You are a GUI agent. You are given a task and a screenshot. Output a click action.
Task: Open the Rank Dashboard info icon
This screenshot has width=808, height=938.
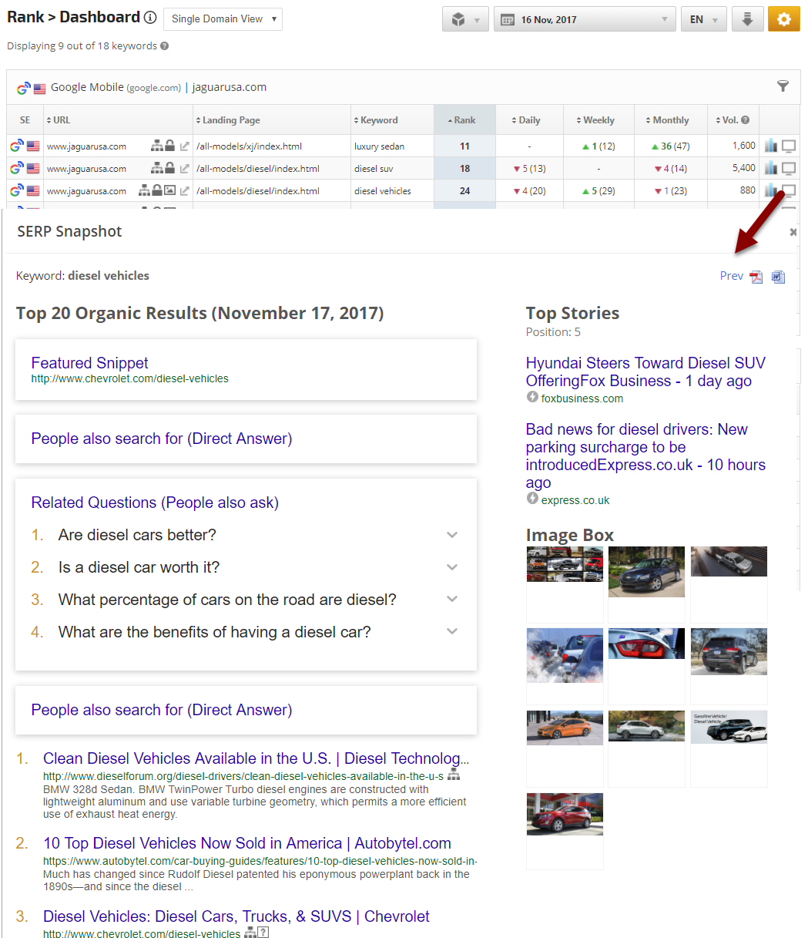150,18
